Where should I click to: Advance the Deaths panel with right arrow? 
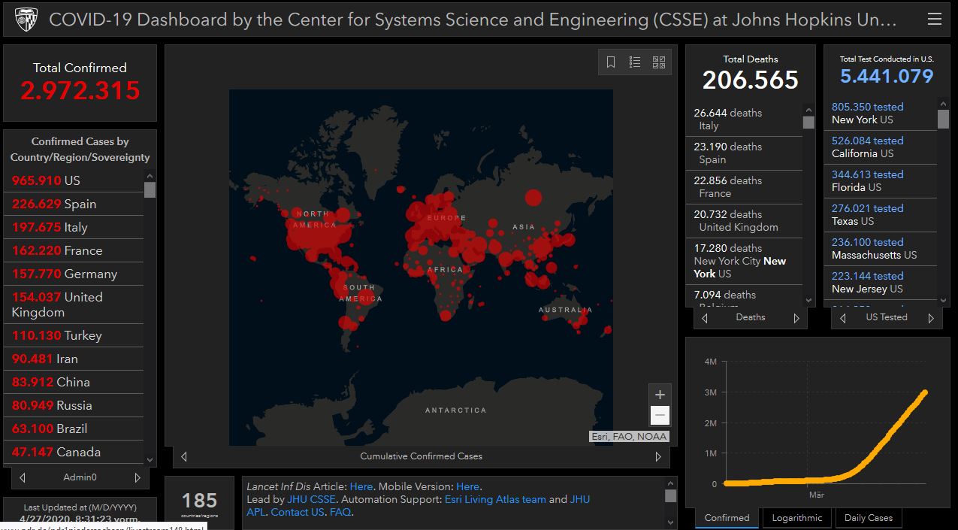click(x=796, y=318)
